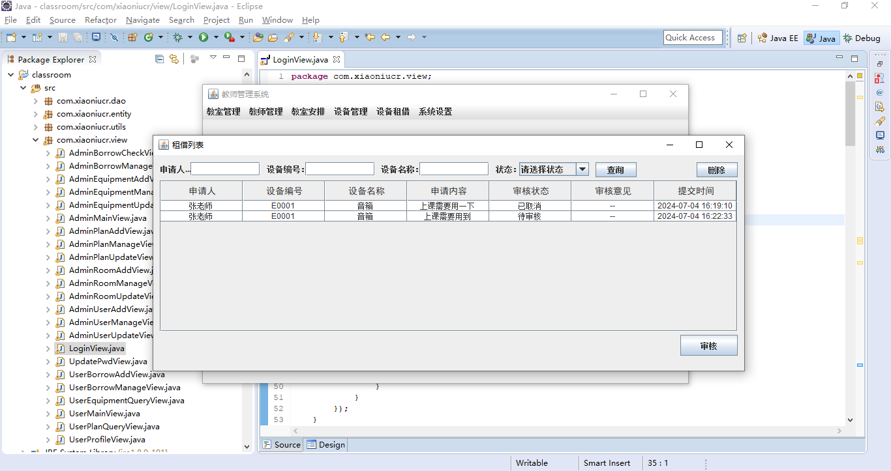Click the 删除 delete button
Image resolution: width=891 pixels, height=471 pixels.
click(717, 170)
